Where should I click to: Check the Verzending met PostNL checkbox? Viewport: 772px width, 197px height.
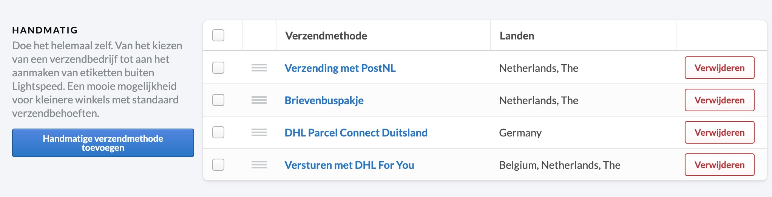pos(218,68)
